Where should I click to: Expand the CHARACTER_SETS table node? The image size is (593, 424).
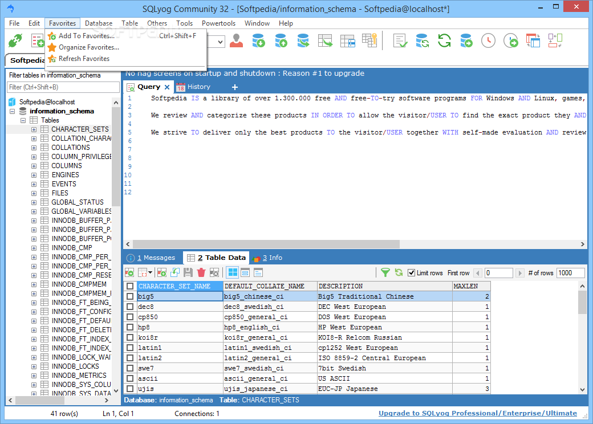coord(34,129)
